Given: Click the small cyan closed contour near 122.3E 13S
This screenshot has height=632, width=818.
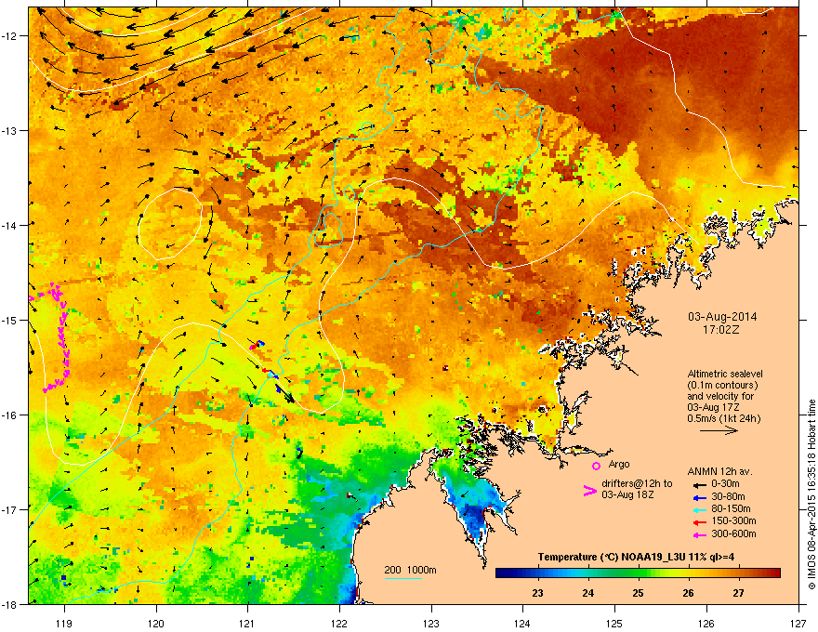Looking at the screenshot, I should [367, 126].
